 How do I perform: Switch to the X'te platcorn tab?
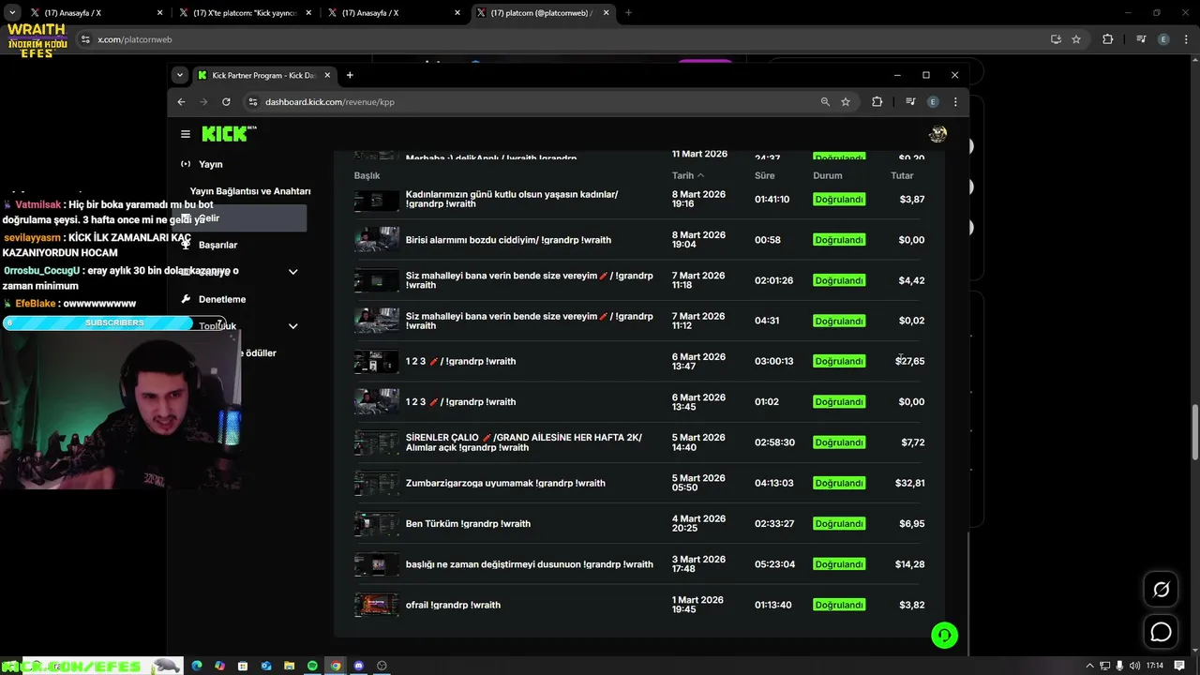[x=245, y=13]
